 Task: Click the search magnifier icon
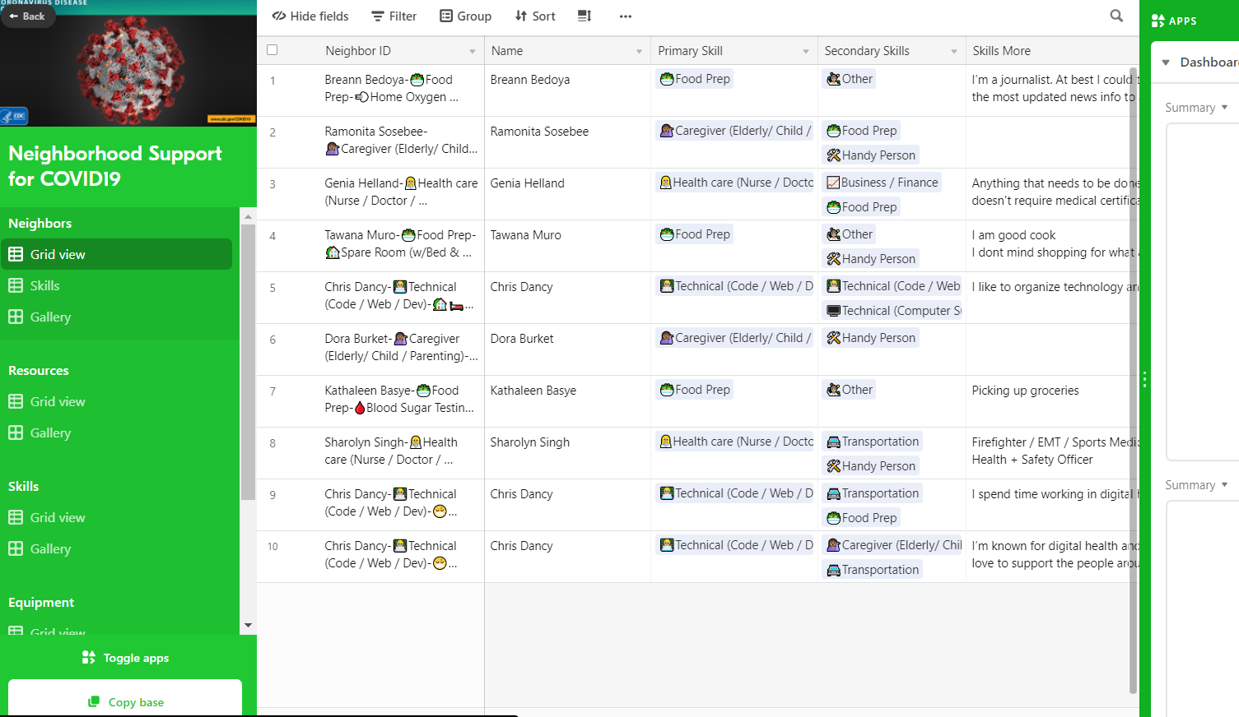click(x=1116, y=16)
